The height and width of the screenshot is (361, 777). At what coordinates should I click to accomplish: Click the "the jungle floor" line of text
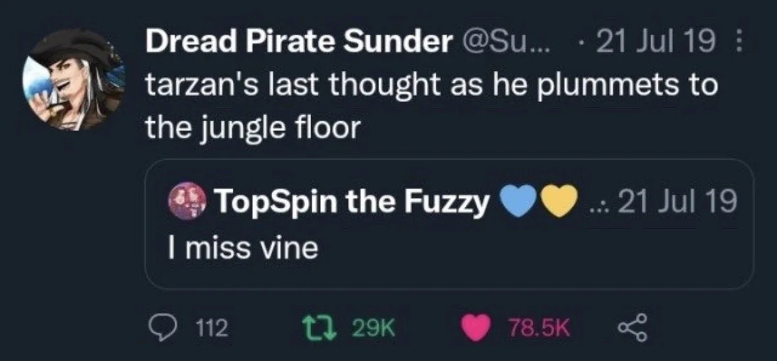[x=254, y=127]
